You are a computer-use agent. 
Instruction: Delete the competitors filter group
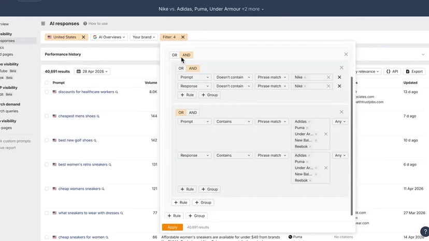(341, 112)
